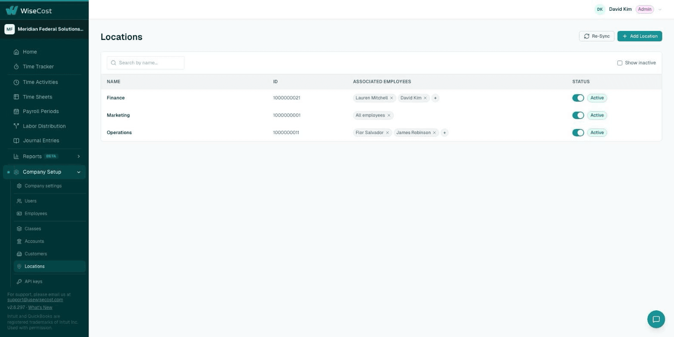Click the Search by name field
674x337 pixels.
coord(146,63)
